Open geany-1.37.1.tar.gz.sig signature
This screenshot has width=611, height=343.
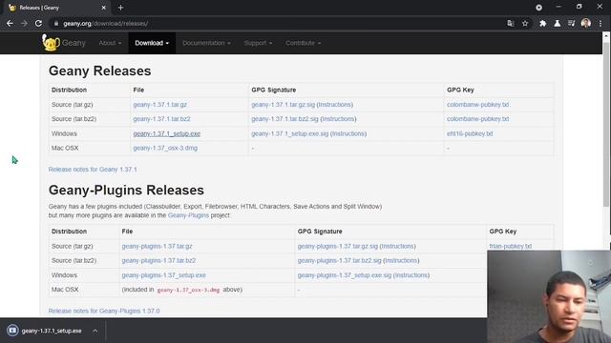click(283, 104)
